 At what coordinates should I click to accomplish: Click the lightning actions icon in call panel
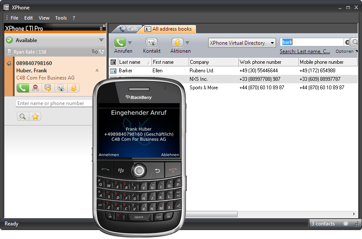tap(74, 88)
